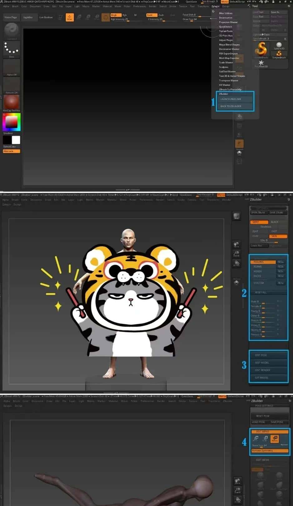Screen dimensions: 293x506
Task: Toggle the Zsub button
Action: point(161,15)
